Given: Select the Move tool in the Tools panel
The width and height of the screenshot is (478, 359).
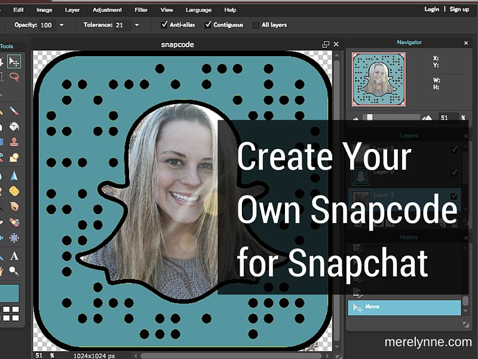Looking at the screenshot, I should click(14, 62).
